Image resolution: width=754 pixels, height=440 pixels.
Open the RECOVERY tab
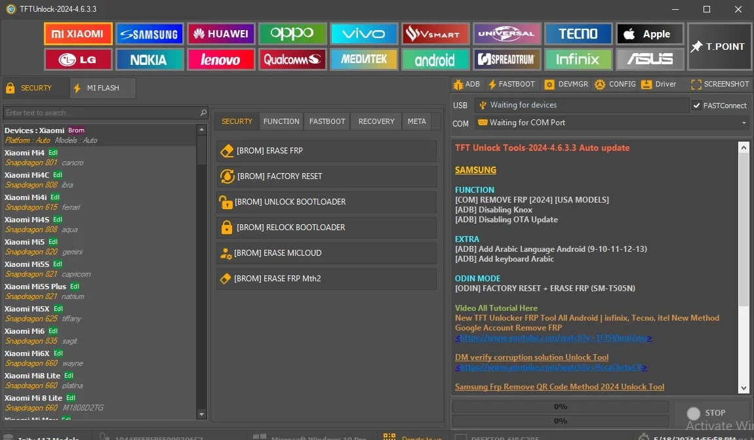pyautogui.click(x=376, y=121)
